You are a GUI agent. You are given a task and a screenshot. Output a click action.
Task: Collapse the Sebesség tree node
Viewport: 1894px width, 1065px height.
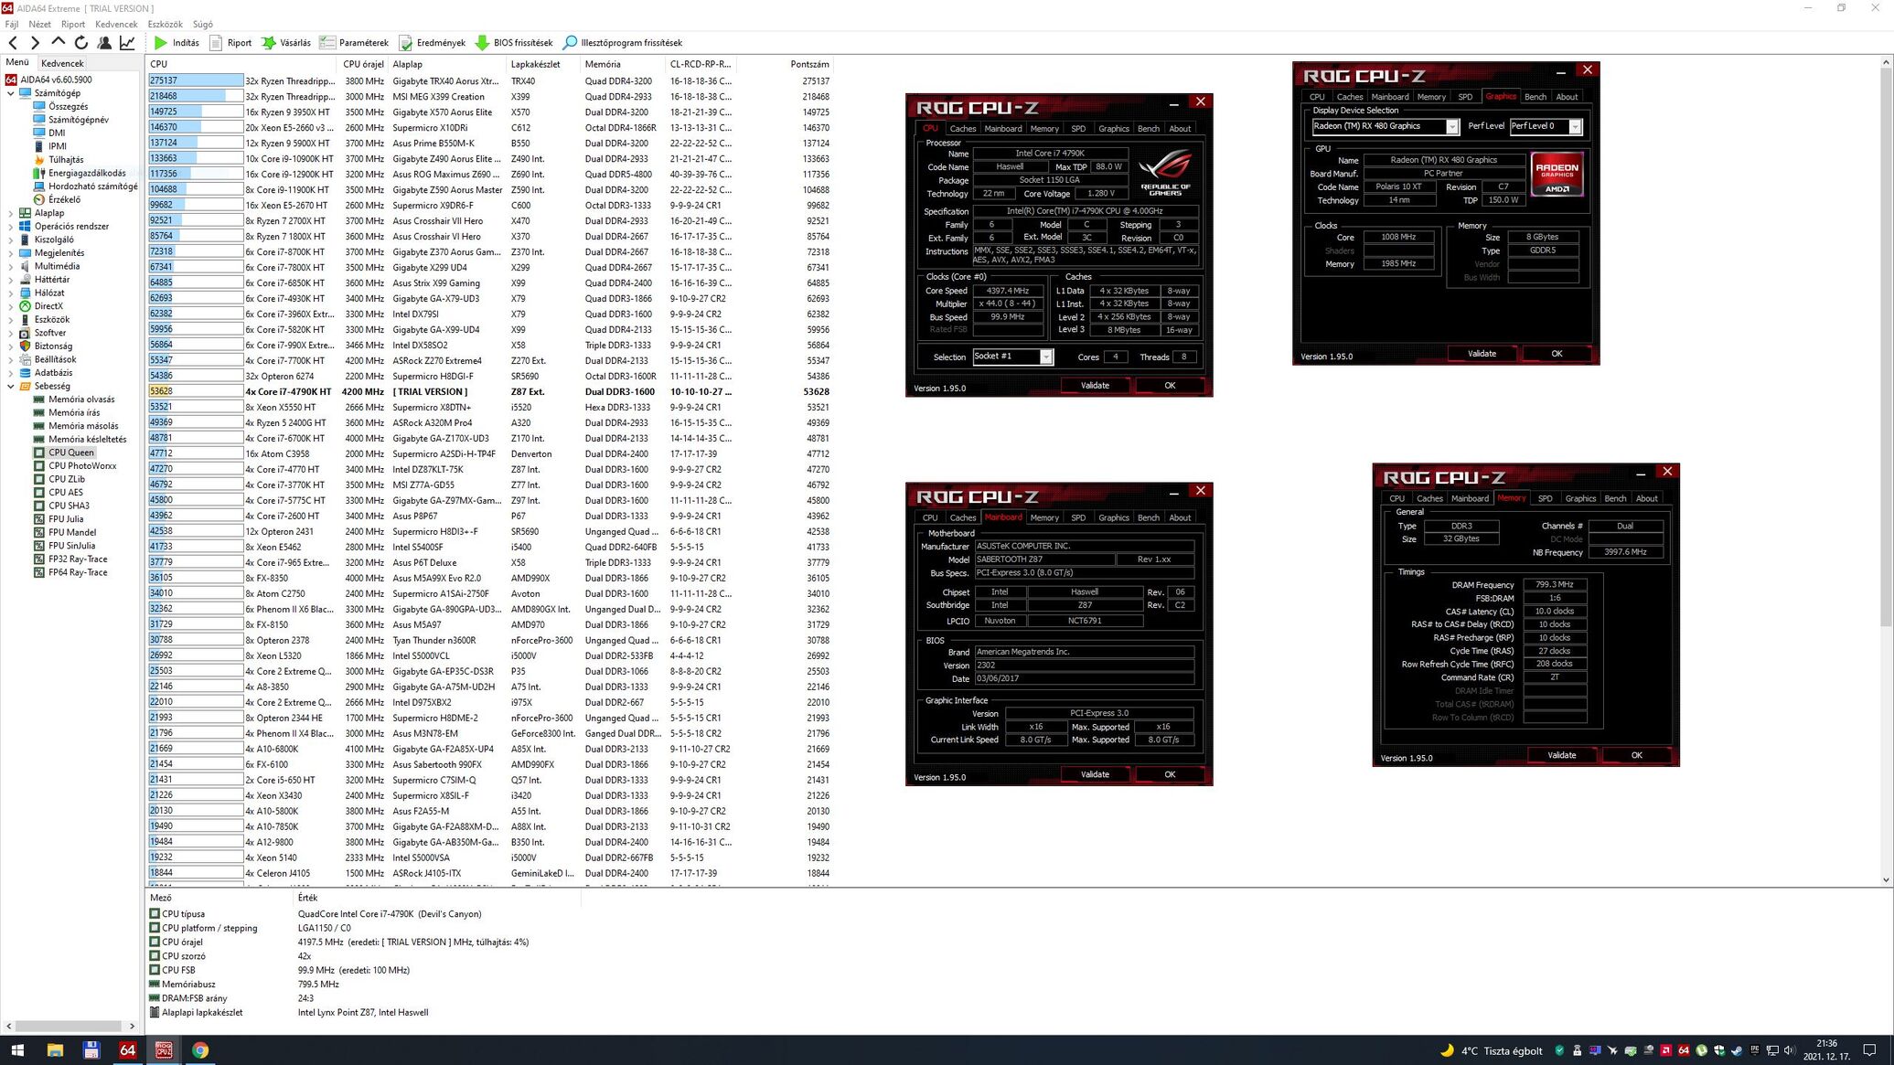click(x=10, y=386)
